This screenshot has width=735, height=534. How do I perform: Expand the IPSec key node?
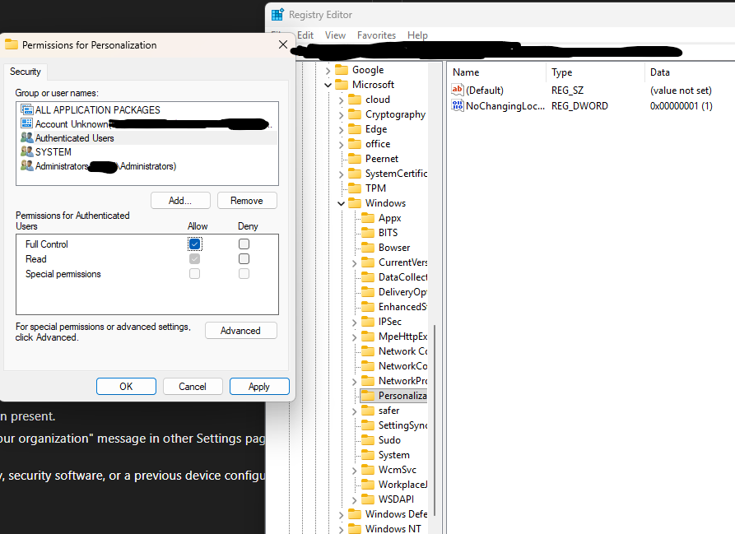[x=354, y=323]
